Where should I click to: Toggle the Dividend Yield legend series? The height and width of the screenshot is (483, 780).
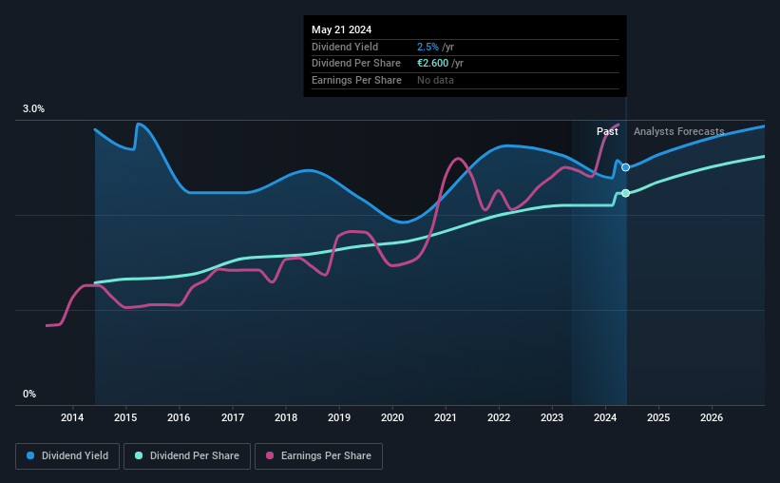[67, 456]
